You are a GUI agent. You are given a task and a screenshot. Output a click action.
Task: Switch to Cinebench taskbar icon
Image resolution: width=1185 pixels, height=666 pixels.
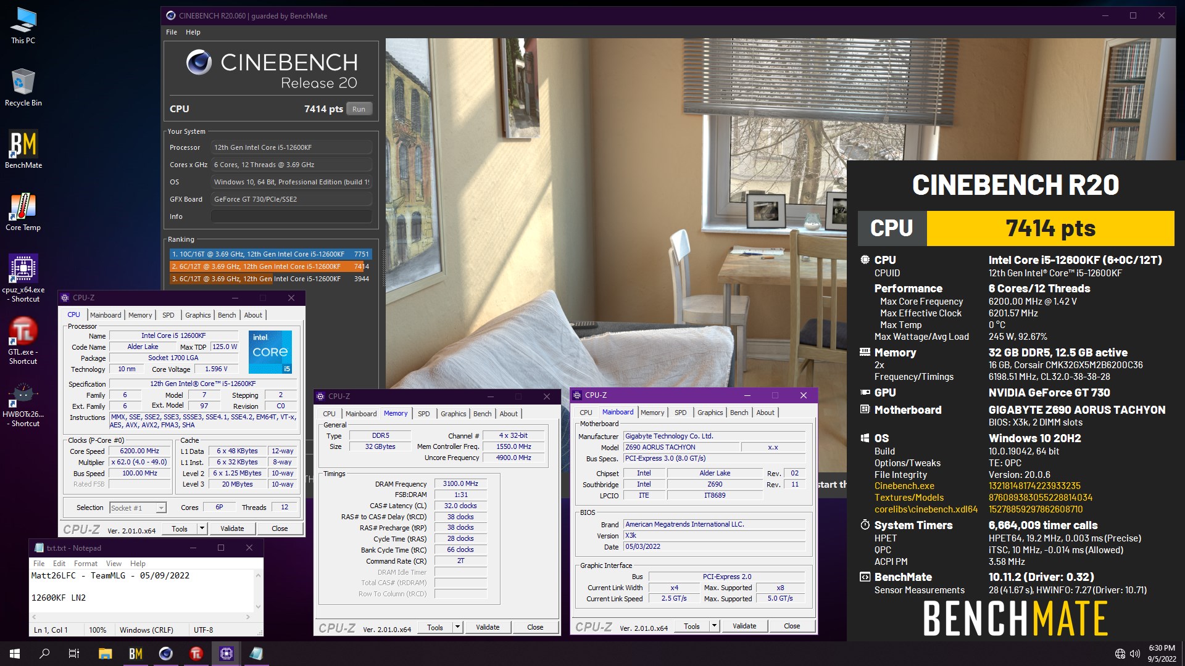tap(166, 654)
